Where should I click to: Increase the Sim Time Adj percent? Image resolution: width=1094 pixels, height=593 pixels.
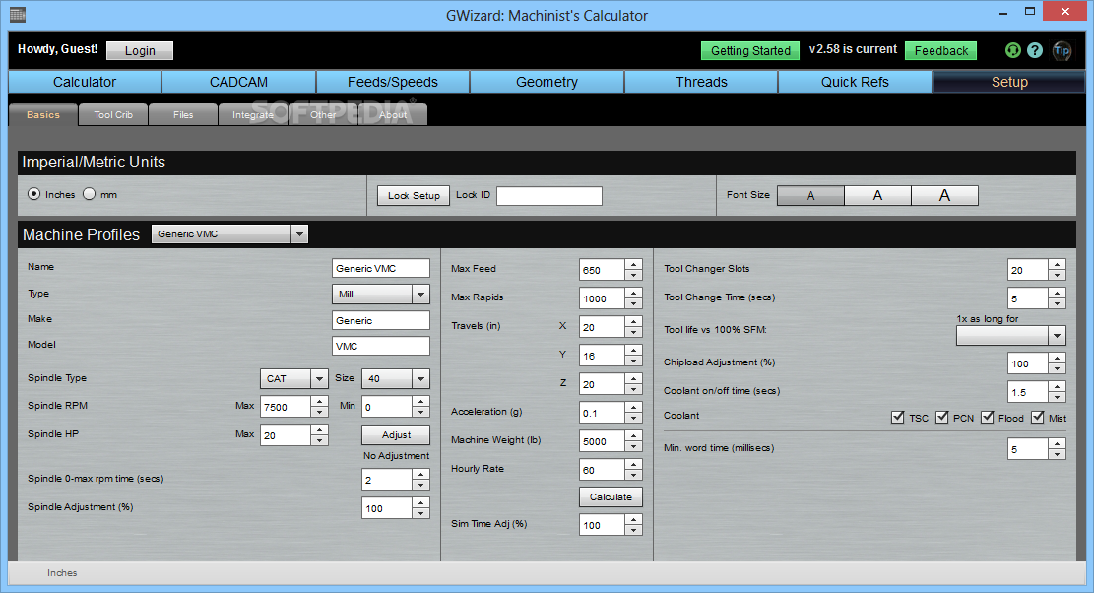(x=633, y=520)
